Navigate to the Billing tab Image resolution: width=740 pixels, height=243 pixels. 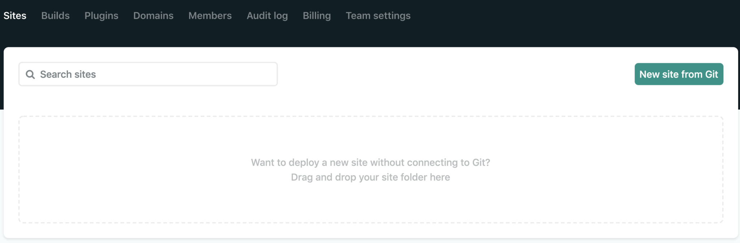(x=317, y=16)
